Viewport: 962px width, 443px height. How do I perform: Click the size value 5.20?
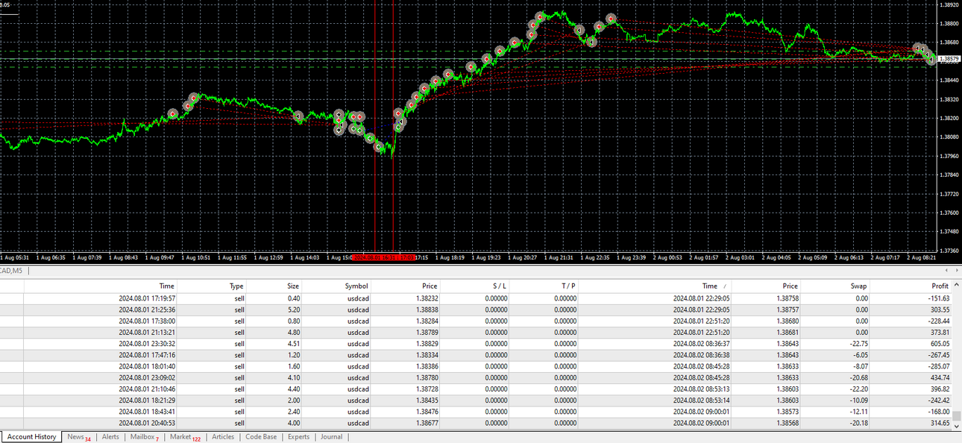click(x=293, y=310)
